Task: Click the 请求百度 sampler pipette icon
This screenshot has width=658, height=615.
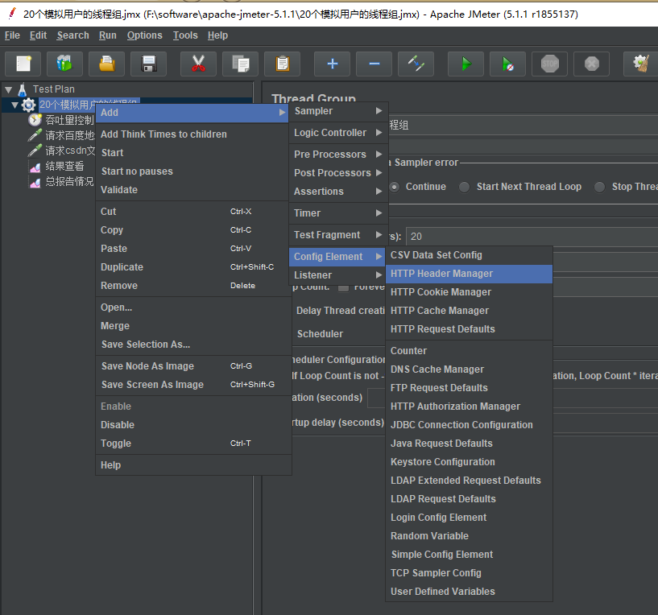Action: 35,135
